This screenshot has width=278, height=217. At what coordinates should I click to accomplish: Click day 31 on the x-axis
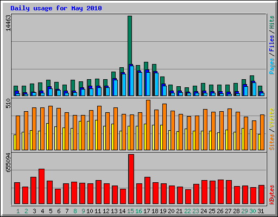(261, 211)
